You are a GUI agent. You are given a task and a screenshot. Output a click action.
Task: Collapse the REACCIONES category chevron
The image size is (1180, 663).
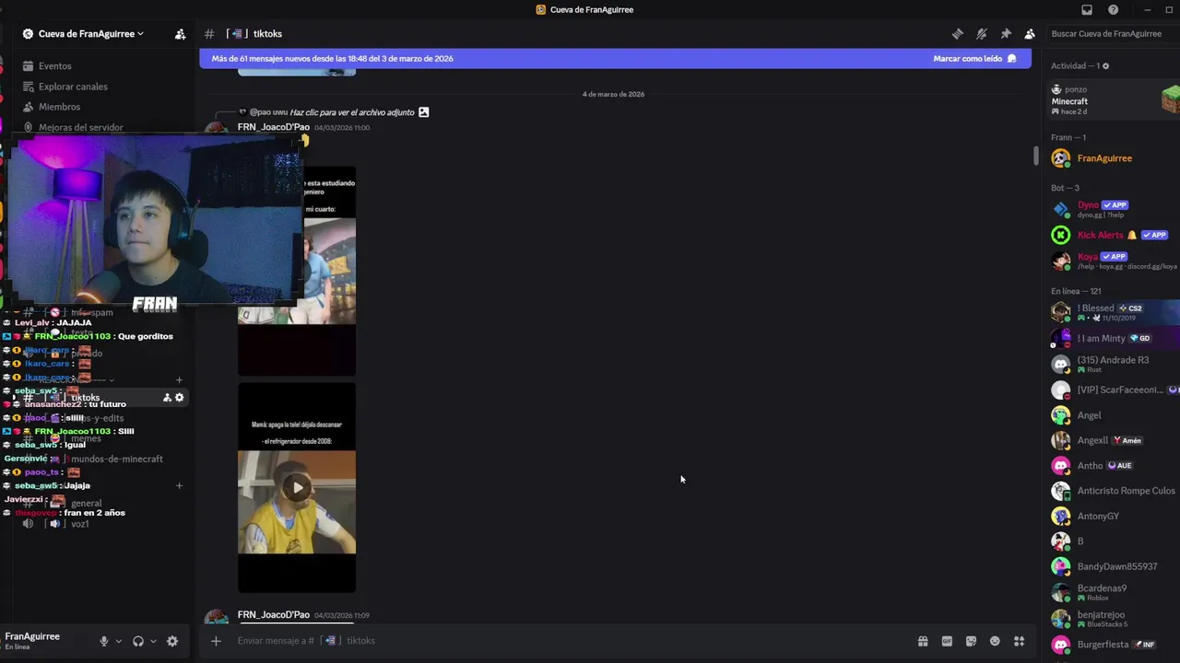[112, 379]
